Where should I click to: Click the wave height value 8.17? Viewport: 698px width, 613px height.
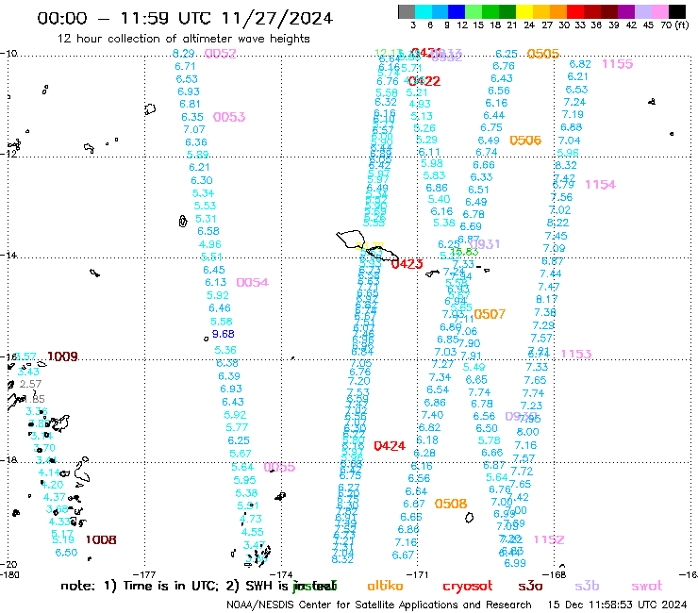547,299
